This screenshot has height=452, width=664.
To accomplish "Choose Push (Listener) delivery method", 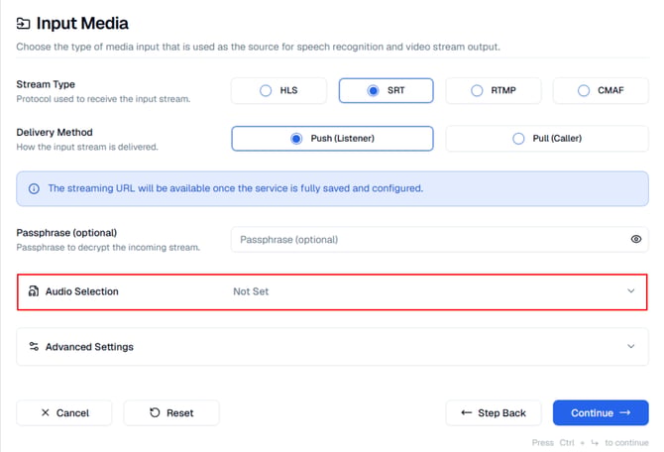I will coord(332,138).
